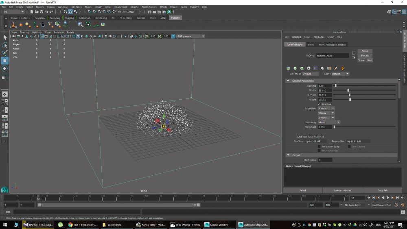This screenshot has width=407, height=229.
Task: Toggle the viewport grid display icon
Action: coord(42,36)
